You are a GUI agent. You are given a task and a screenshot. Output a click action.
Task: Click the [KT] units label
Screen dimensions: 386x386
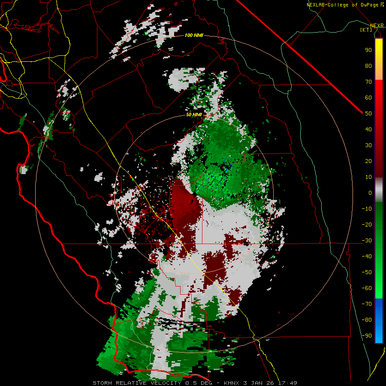click(x=366, y=30)
